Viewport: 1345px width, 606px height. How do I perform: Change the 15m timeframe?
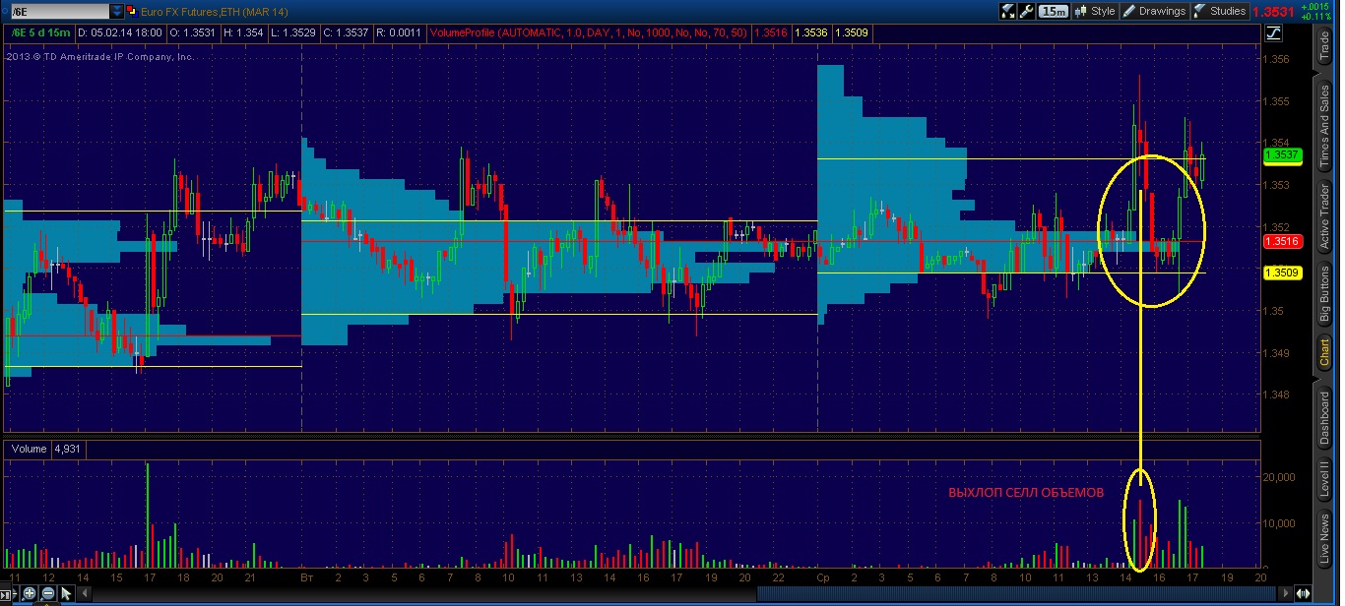[x=1054, y=11]
